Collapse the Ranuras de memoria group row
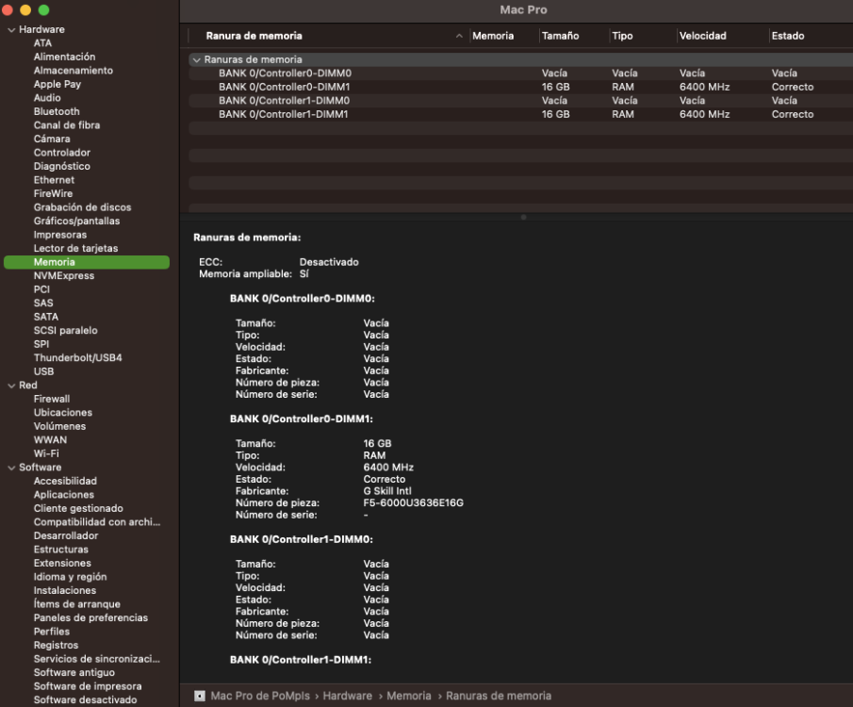Viewport: 853px width, 707px height. pyautogui.click(x=196, y=60)
